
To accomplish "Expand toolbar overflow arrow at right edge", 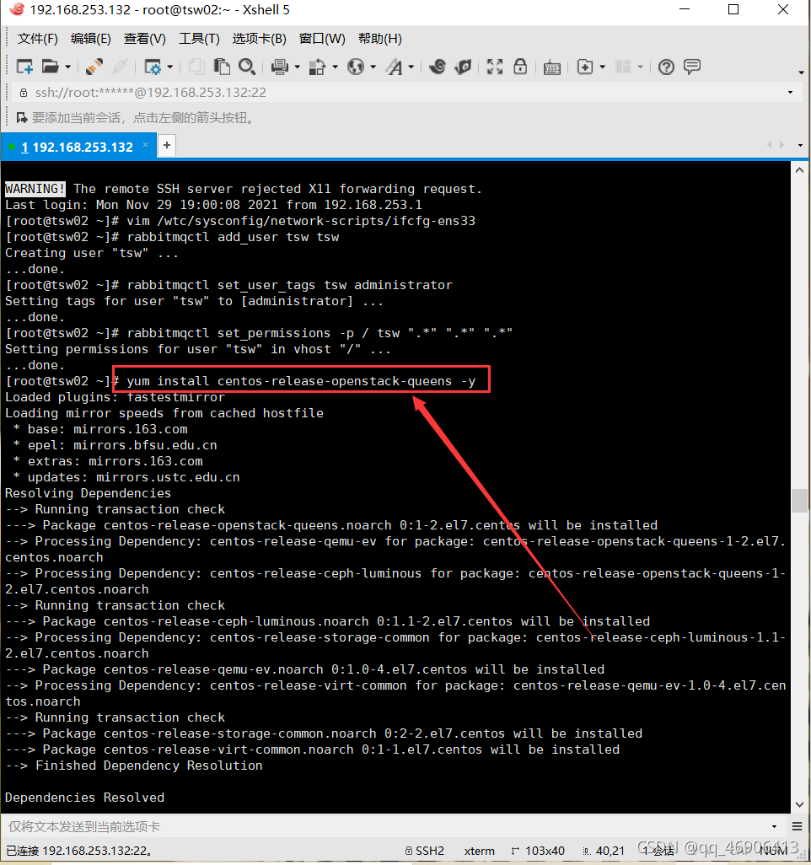I will [801, 73].
